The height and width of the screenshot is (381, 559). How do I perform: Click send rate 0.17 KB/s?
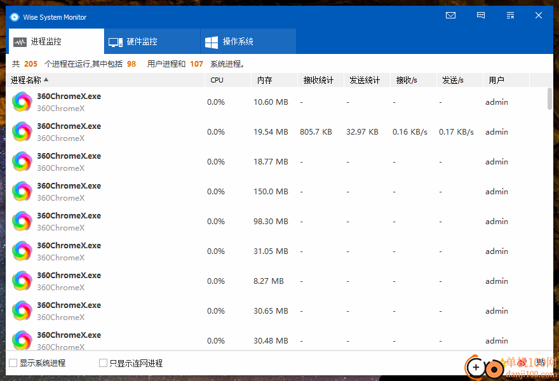[x=456, y=132]
